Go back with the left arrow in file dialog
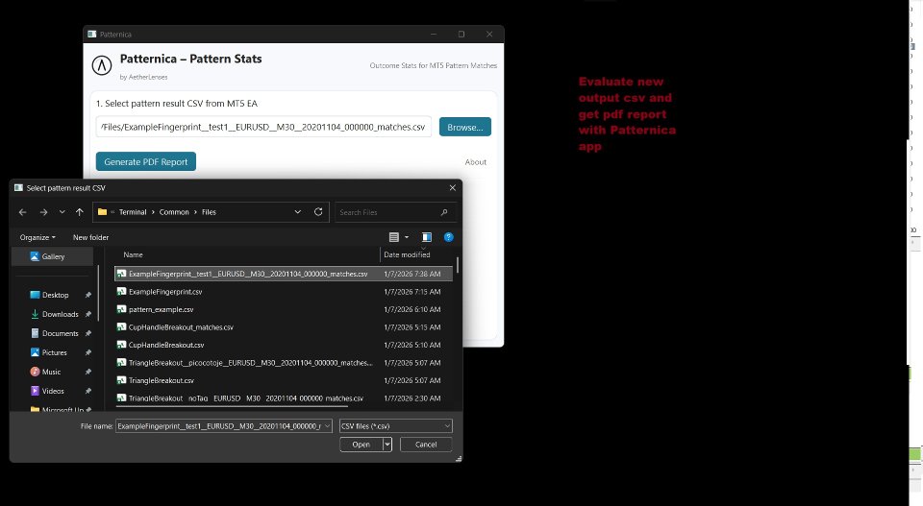The width and height of the screenshot is (923, 506). point(22,212)
